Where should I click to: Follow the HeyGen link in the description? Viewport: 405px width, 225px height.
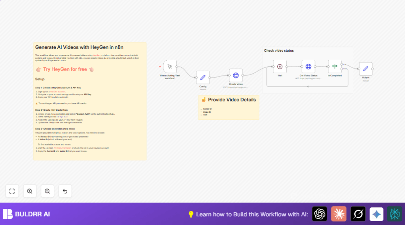pos(97,55)
